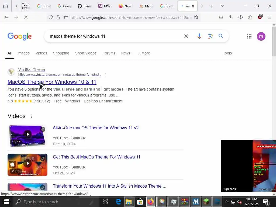Image resolution: width=276 pixels, height=207 pixels.
Task: Show hidden system tray icons
Action: pyautogui.click(x=226, y=202)
